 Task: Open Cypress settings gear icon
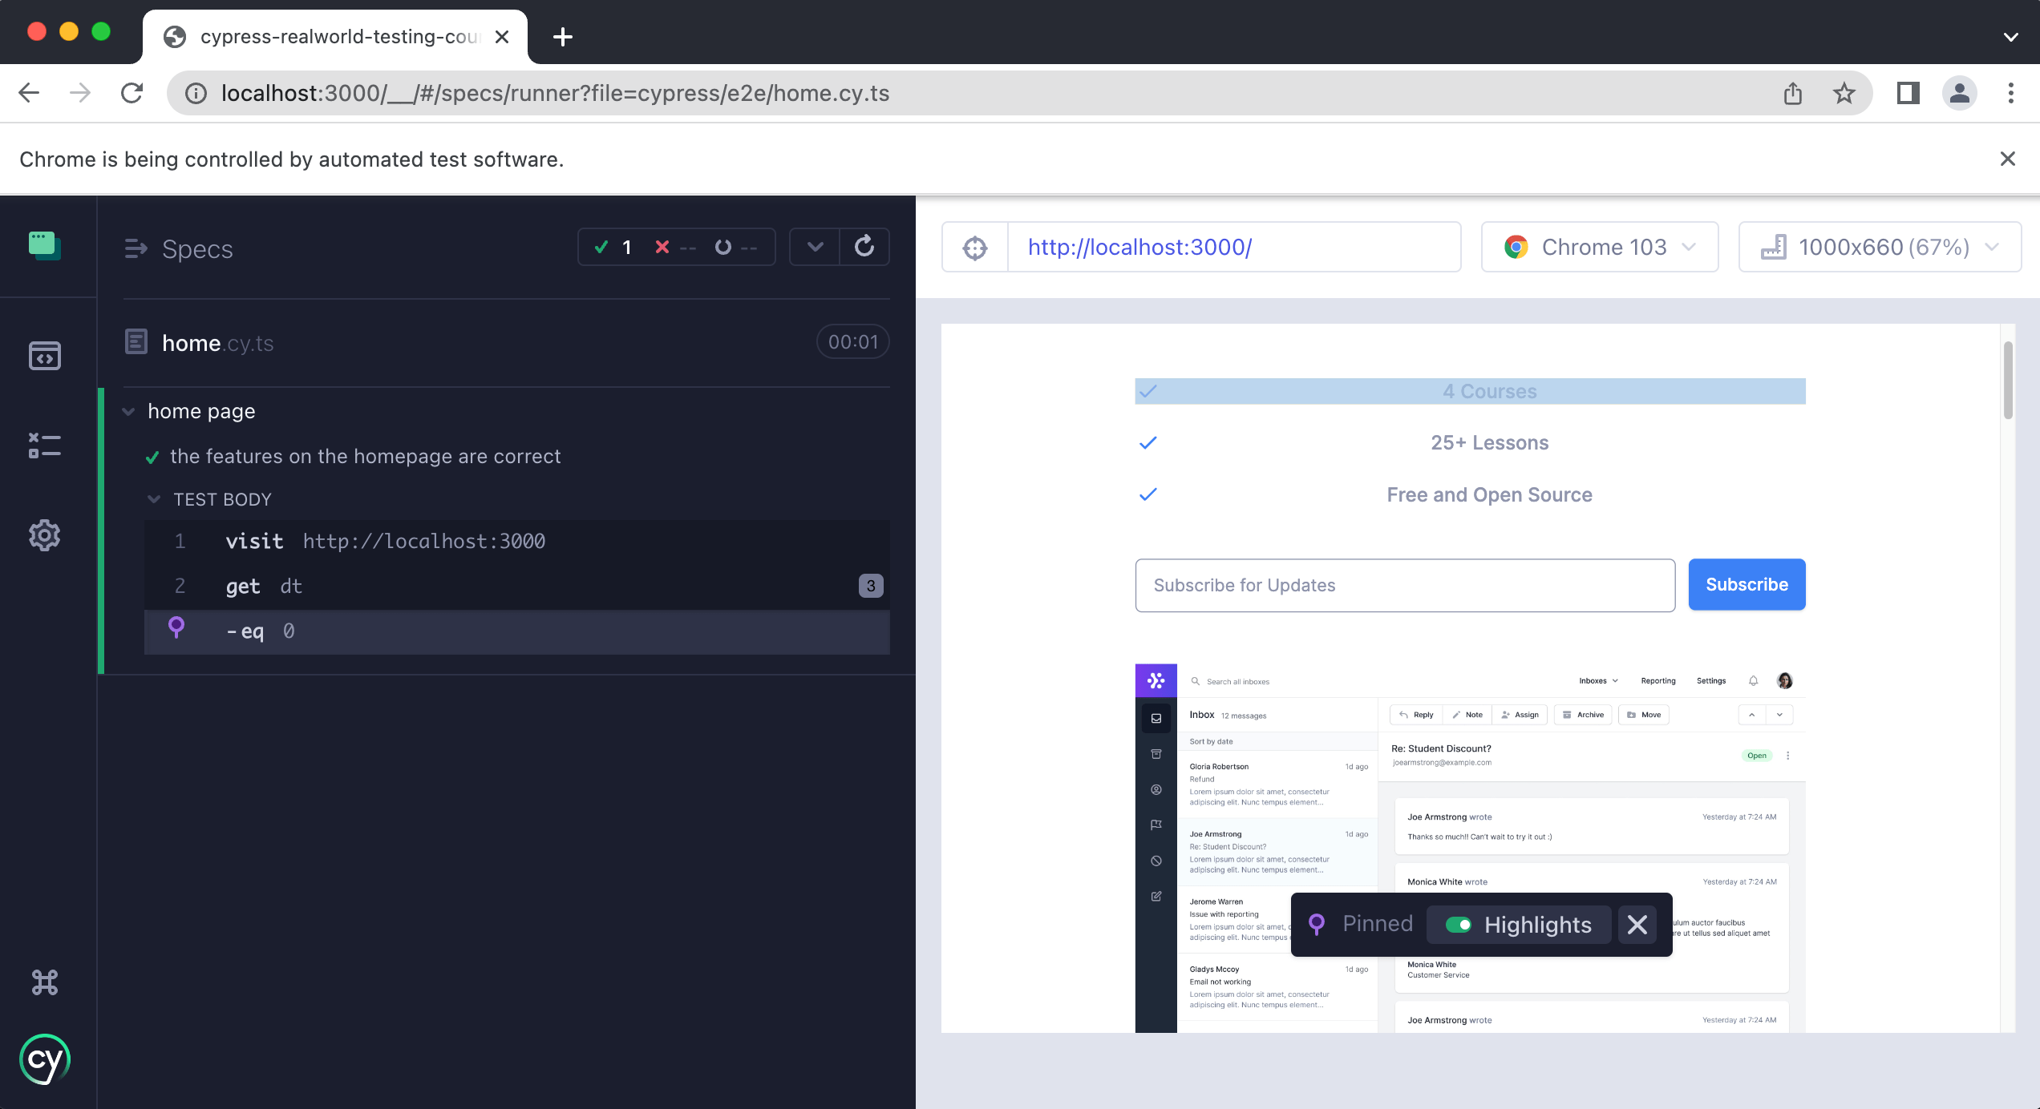[x=45, y=535]
